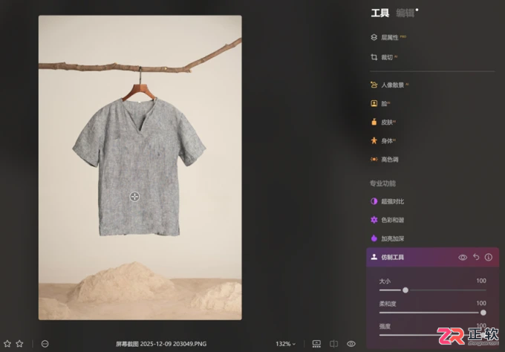Switch to the 编辑 tab
The height and width of the screenshot is (352, 505).
point(405,13)
